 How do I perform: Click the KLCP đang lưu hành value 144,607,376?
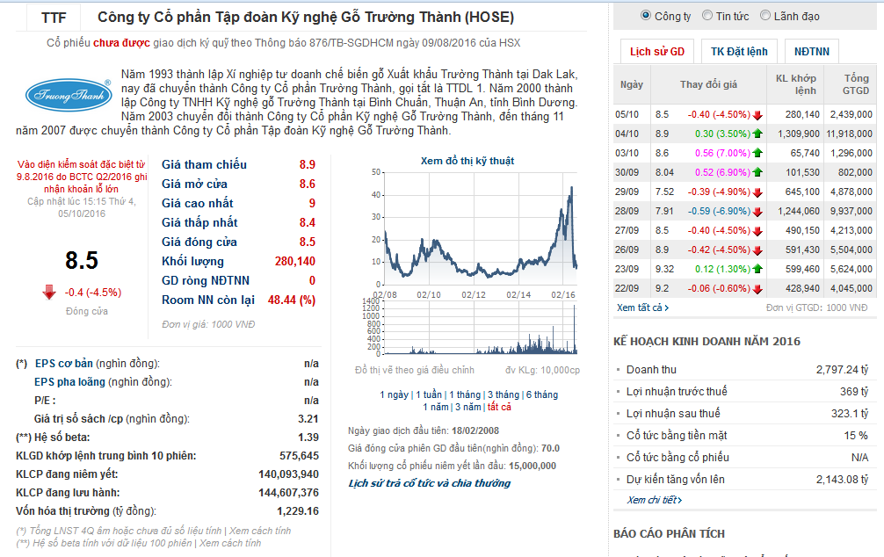[288, 493]
